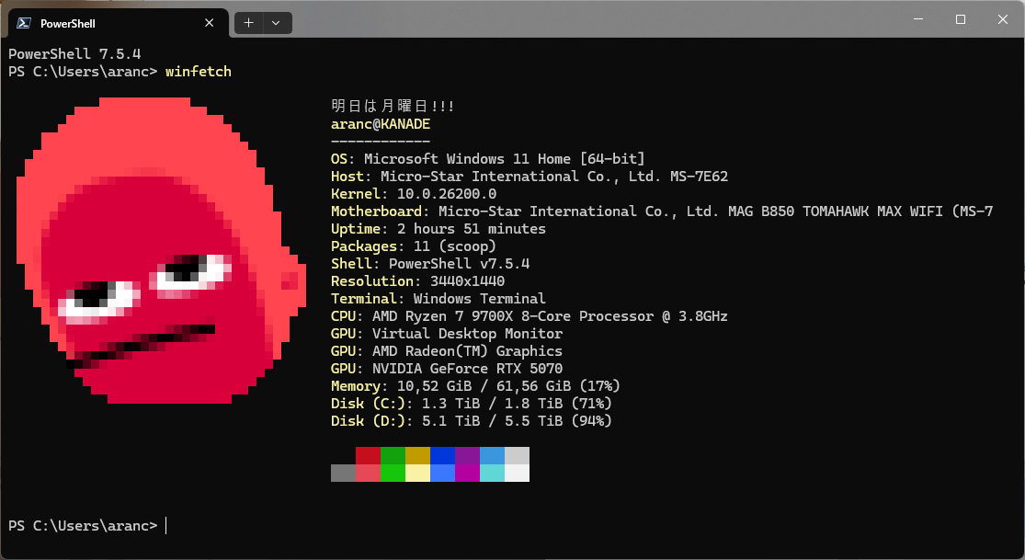Click the dark gray bottom-row swatch

343,473
